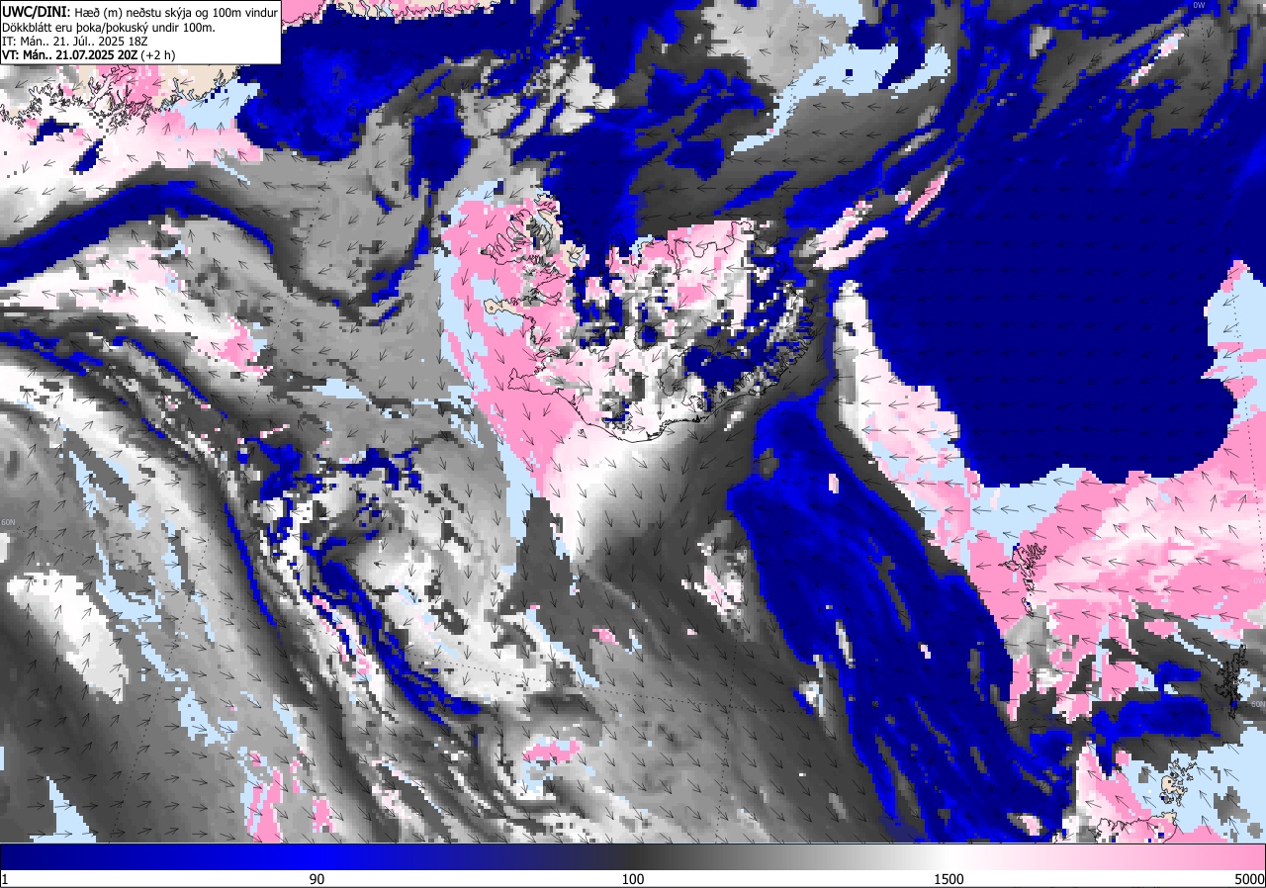Click the 'UWC/DINI' title line in legend box
The width and height of the screenshot is (1266, 888).
point(139,11)
